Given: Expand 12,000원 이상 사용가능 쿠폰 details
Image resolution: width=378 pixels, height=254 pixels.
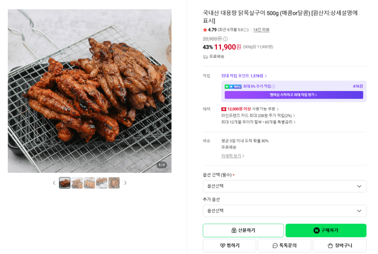Looking at the screenshot, I should point(250,109).
